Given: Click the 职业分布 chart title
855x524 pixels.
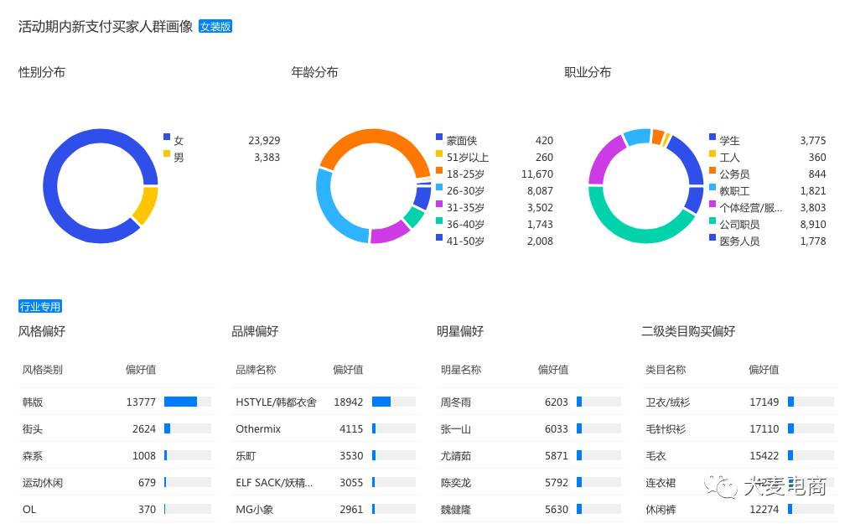Looking at the screenshot, I should click(588, 72).
